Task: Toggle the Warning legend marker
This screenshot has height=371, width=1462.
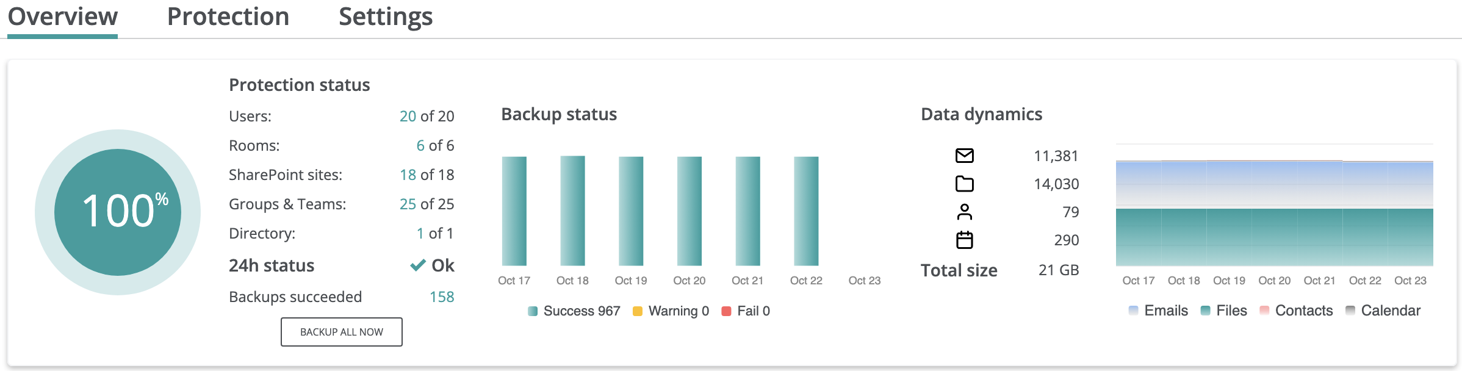Action: point(638,311)
